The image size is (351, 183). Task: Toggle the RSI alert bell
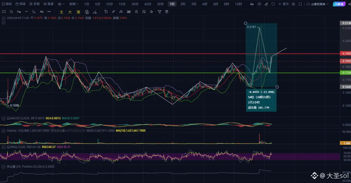[x=8, y=147]
